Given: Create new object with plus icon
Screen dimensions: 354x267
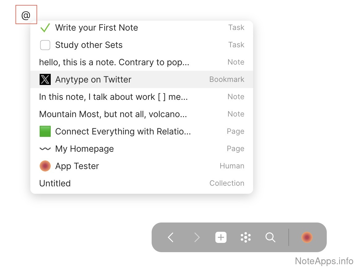Looking at the screenshot, I should tap(221, 237).
